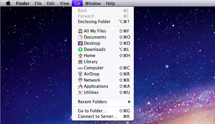Image resolution: width=215 pixels, height=124 pixels.
Task: Select the Library label
Action: click(x=91, y=62)
